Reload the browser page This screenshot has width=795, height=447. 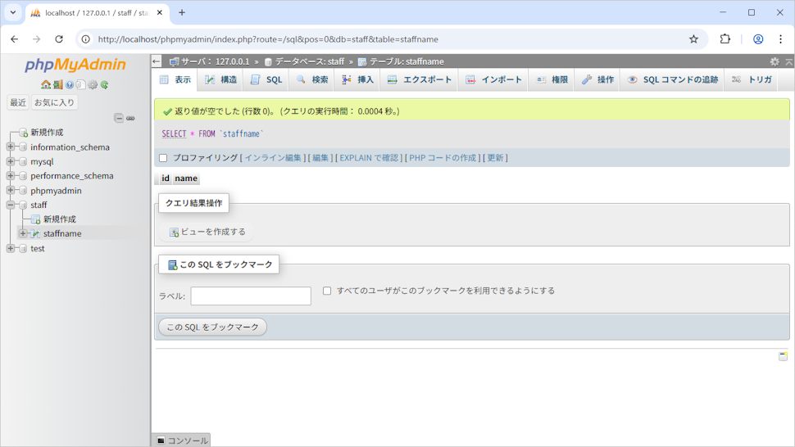(x=59, y=39)
